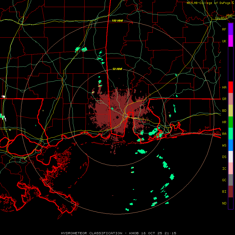
Task: Click the [CLAS] unit label
Action: click(x=221, y=18)
